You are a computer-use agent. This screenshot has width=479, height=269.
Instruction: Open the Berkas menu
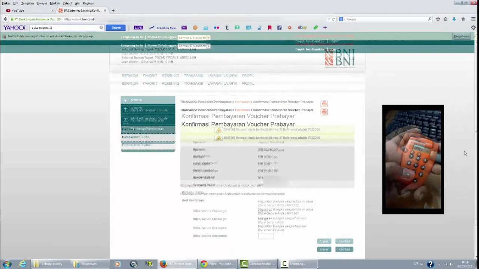(6, 3)
